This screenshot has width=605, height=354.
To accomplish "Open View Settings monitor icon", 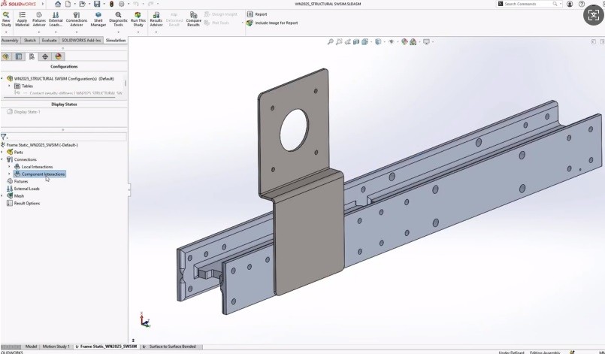I will [426, 41].
